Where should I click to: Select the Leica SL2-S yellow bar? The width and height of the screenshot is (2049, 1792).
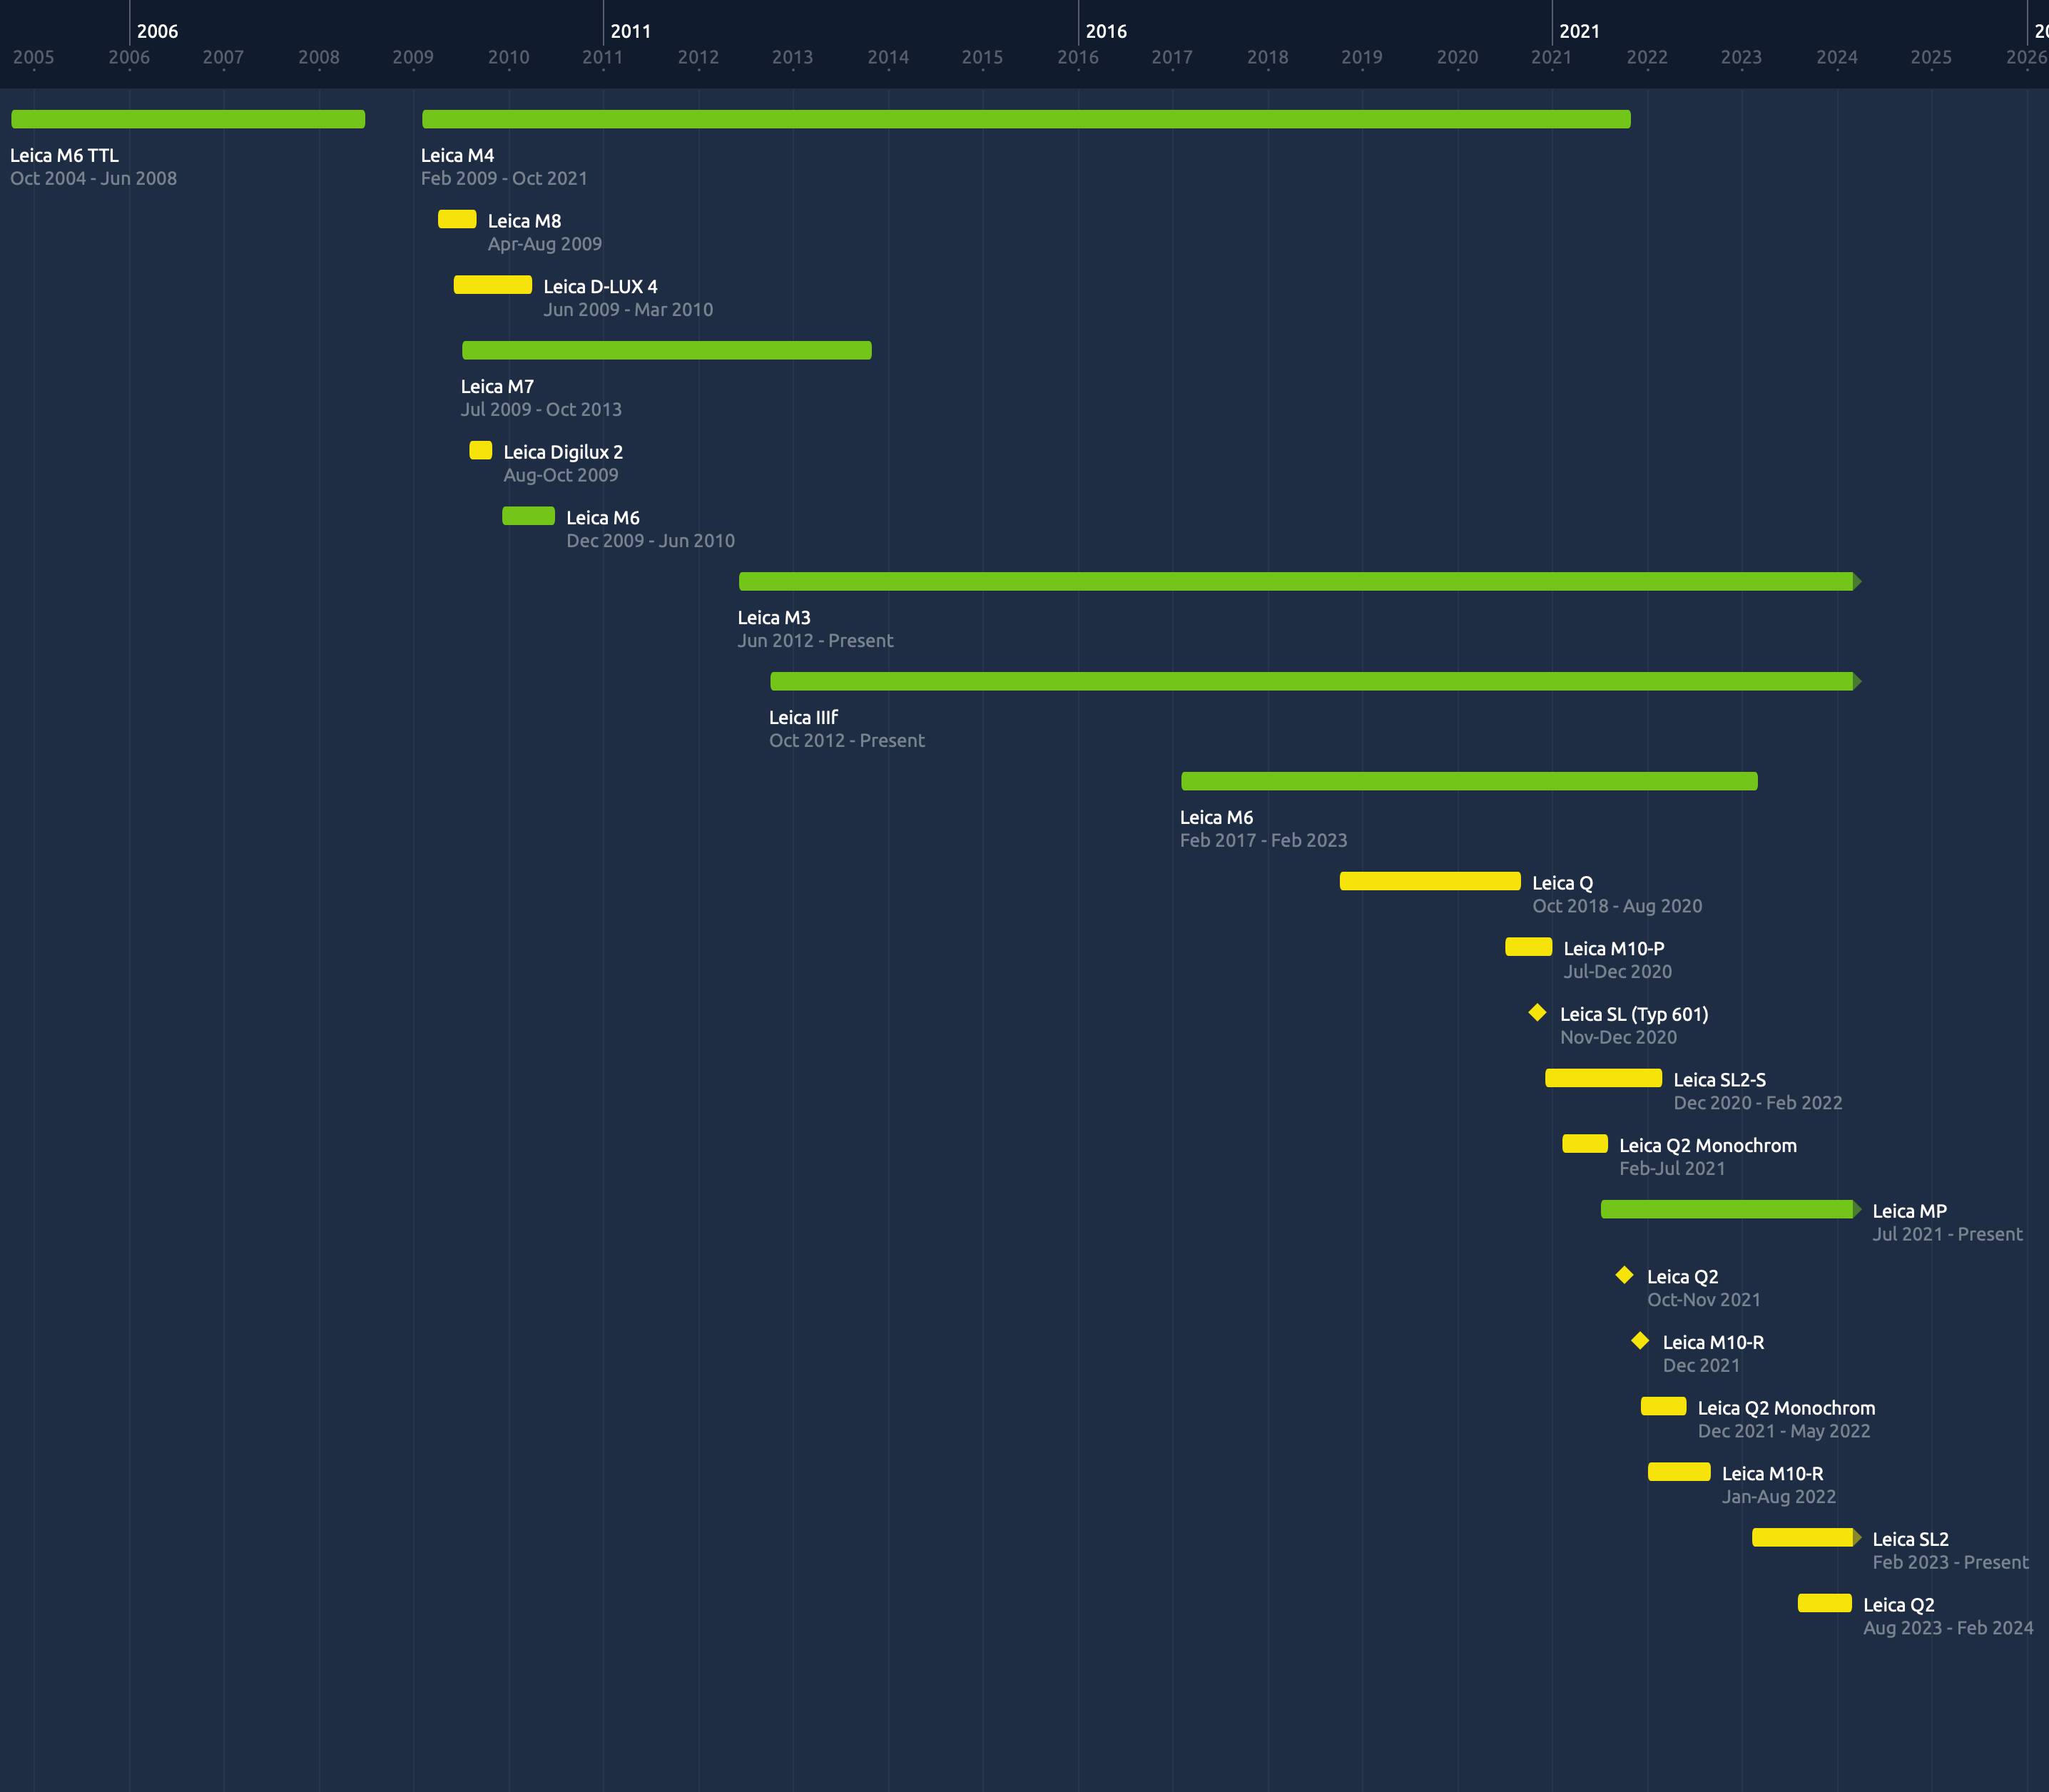1604,1078
